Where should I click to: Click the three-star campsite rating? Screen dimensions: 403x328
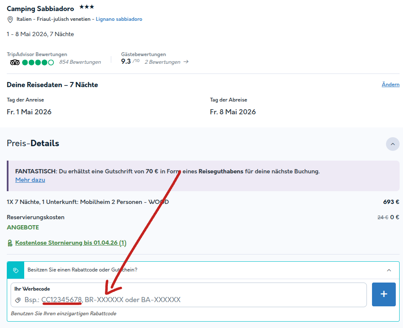[87, 7]
